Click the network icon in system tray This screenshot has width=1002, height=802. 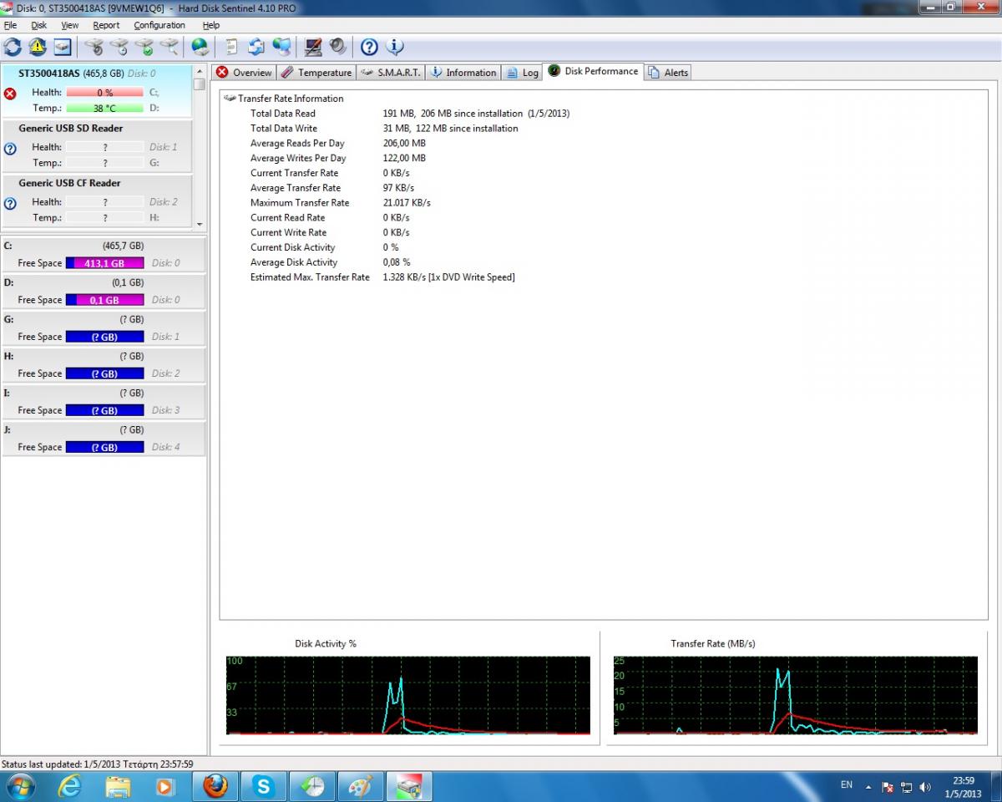[x=907, y=787]
